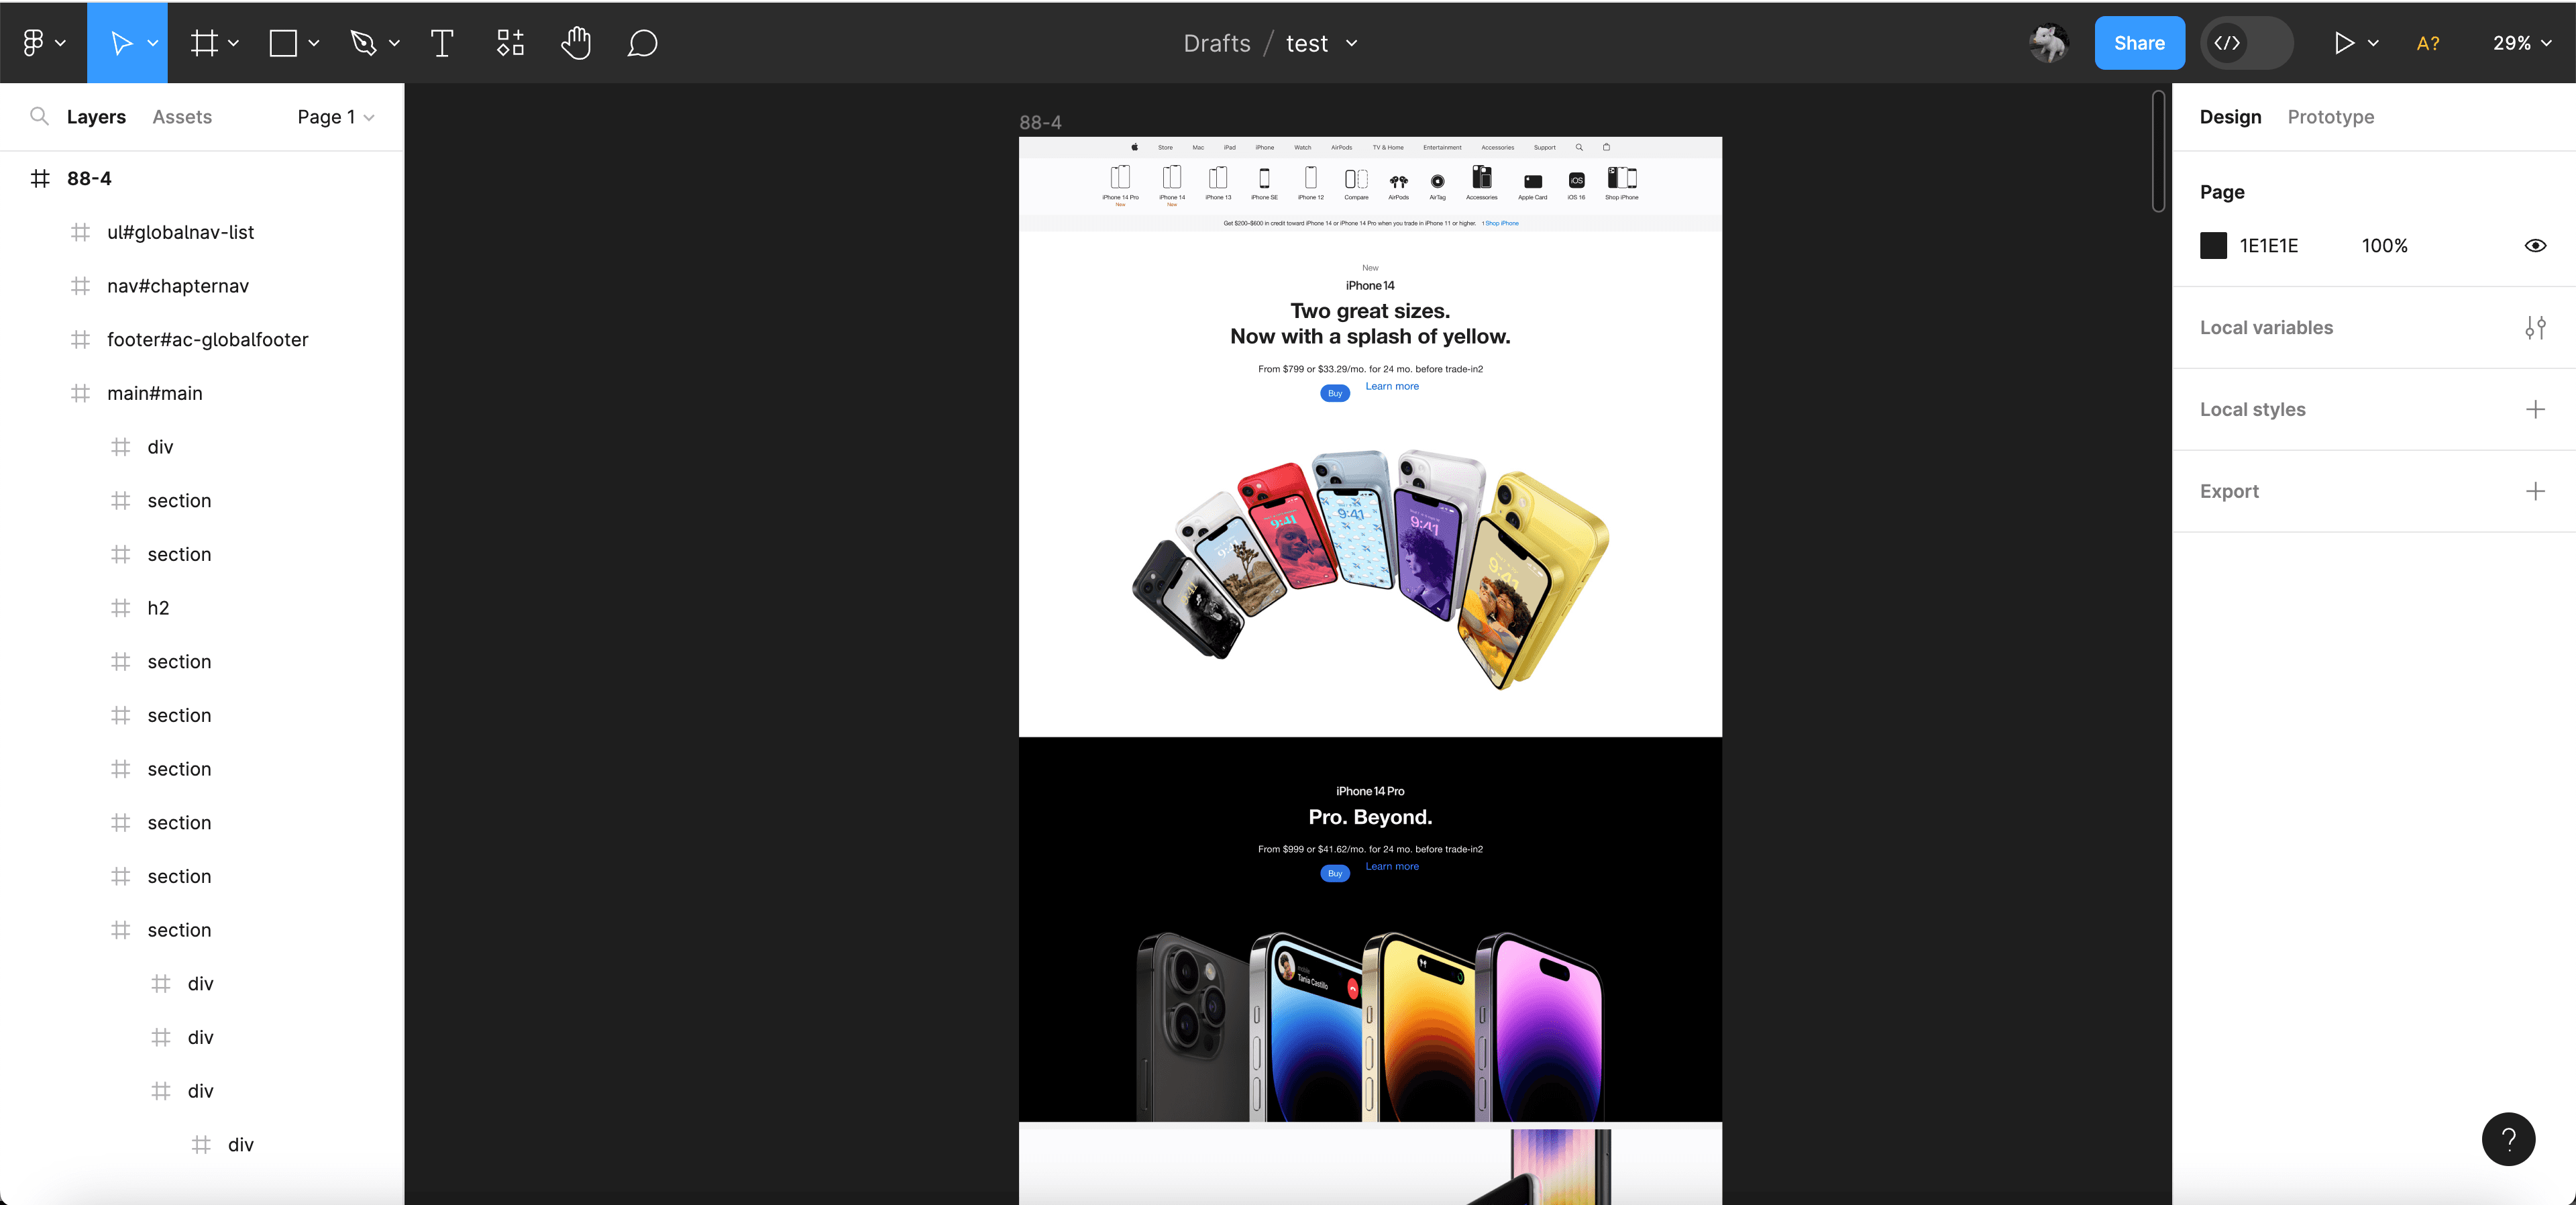Click frame icon of main#main layer
Viewport: 2576px width, 1205px height.
81,393
